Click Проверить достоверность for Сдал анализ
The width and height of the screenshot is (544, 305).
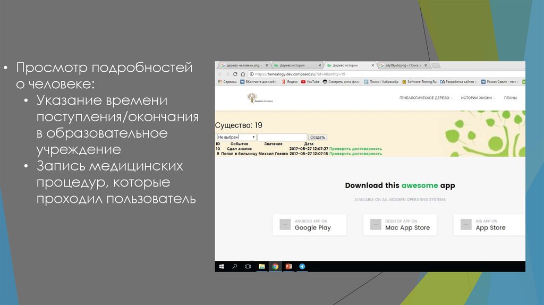click(x=355, y=149)
